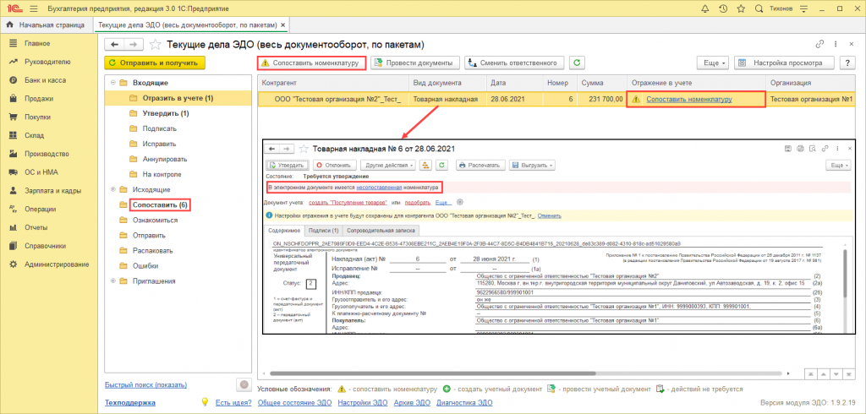Screen dimensions: 866x414
Task: Click Сменить ответственного button
Action: pos(514,63)
